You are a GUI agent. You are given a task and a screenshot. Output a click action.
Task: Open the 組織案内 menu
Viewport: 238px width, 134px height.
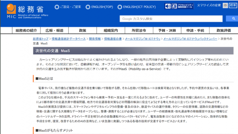[x=111, y=30]
